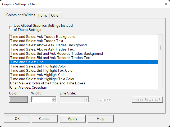The width and height of the screenshot is (170, 127).
Task: Toggle the Enable checkbox
Action: (96, 99)
